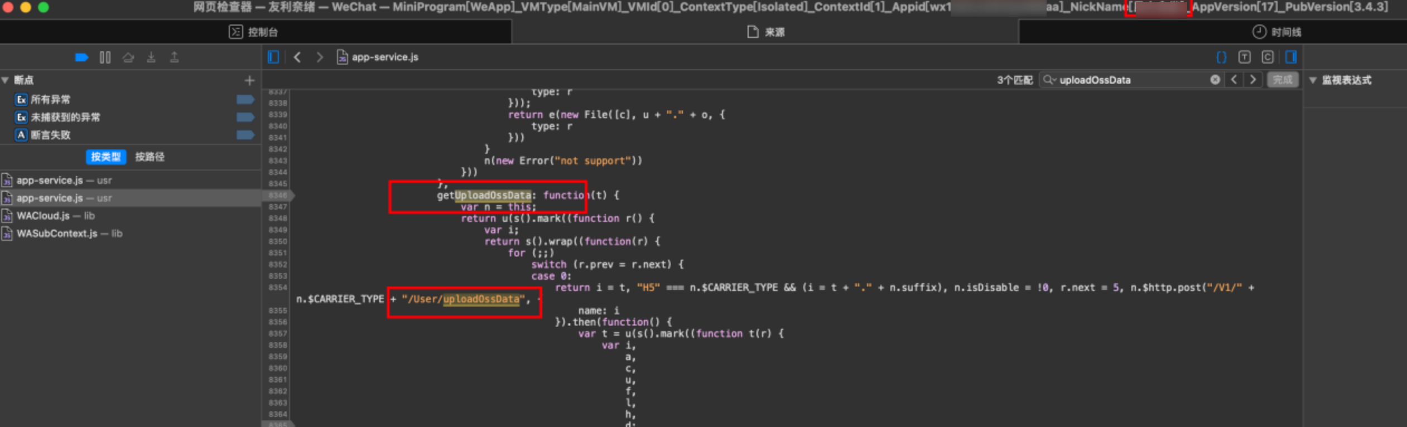Pause script execution

105,57
